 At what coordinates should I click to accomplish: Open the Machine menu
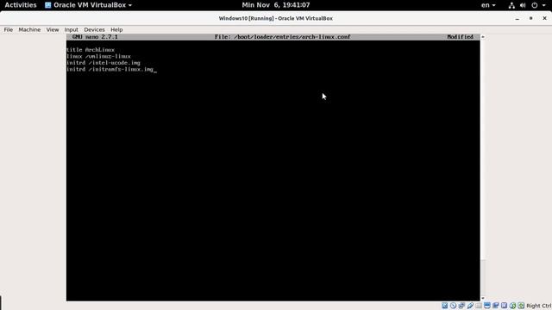click(29, 30)
